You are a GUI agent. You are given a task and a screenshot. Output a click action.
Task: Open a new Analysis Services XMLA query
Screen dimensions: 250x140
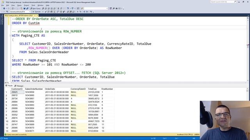point(52,9)
